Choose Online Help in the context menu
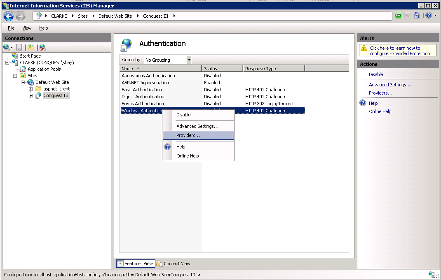 (199, 156)
